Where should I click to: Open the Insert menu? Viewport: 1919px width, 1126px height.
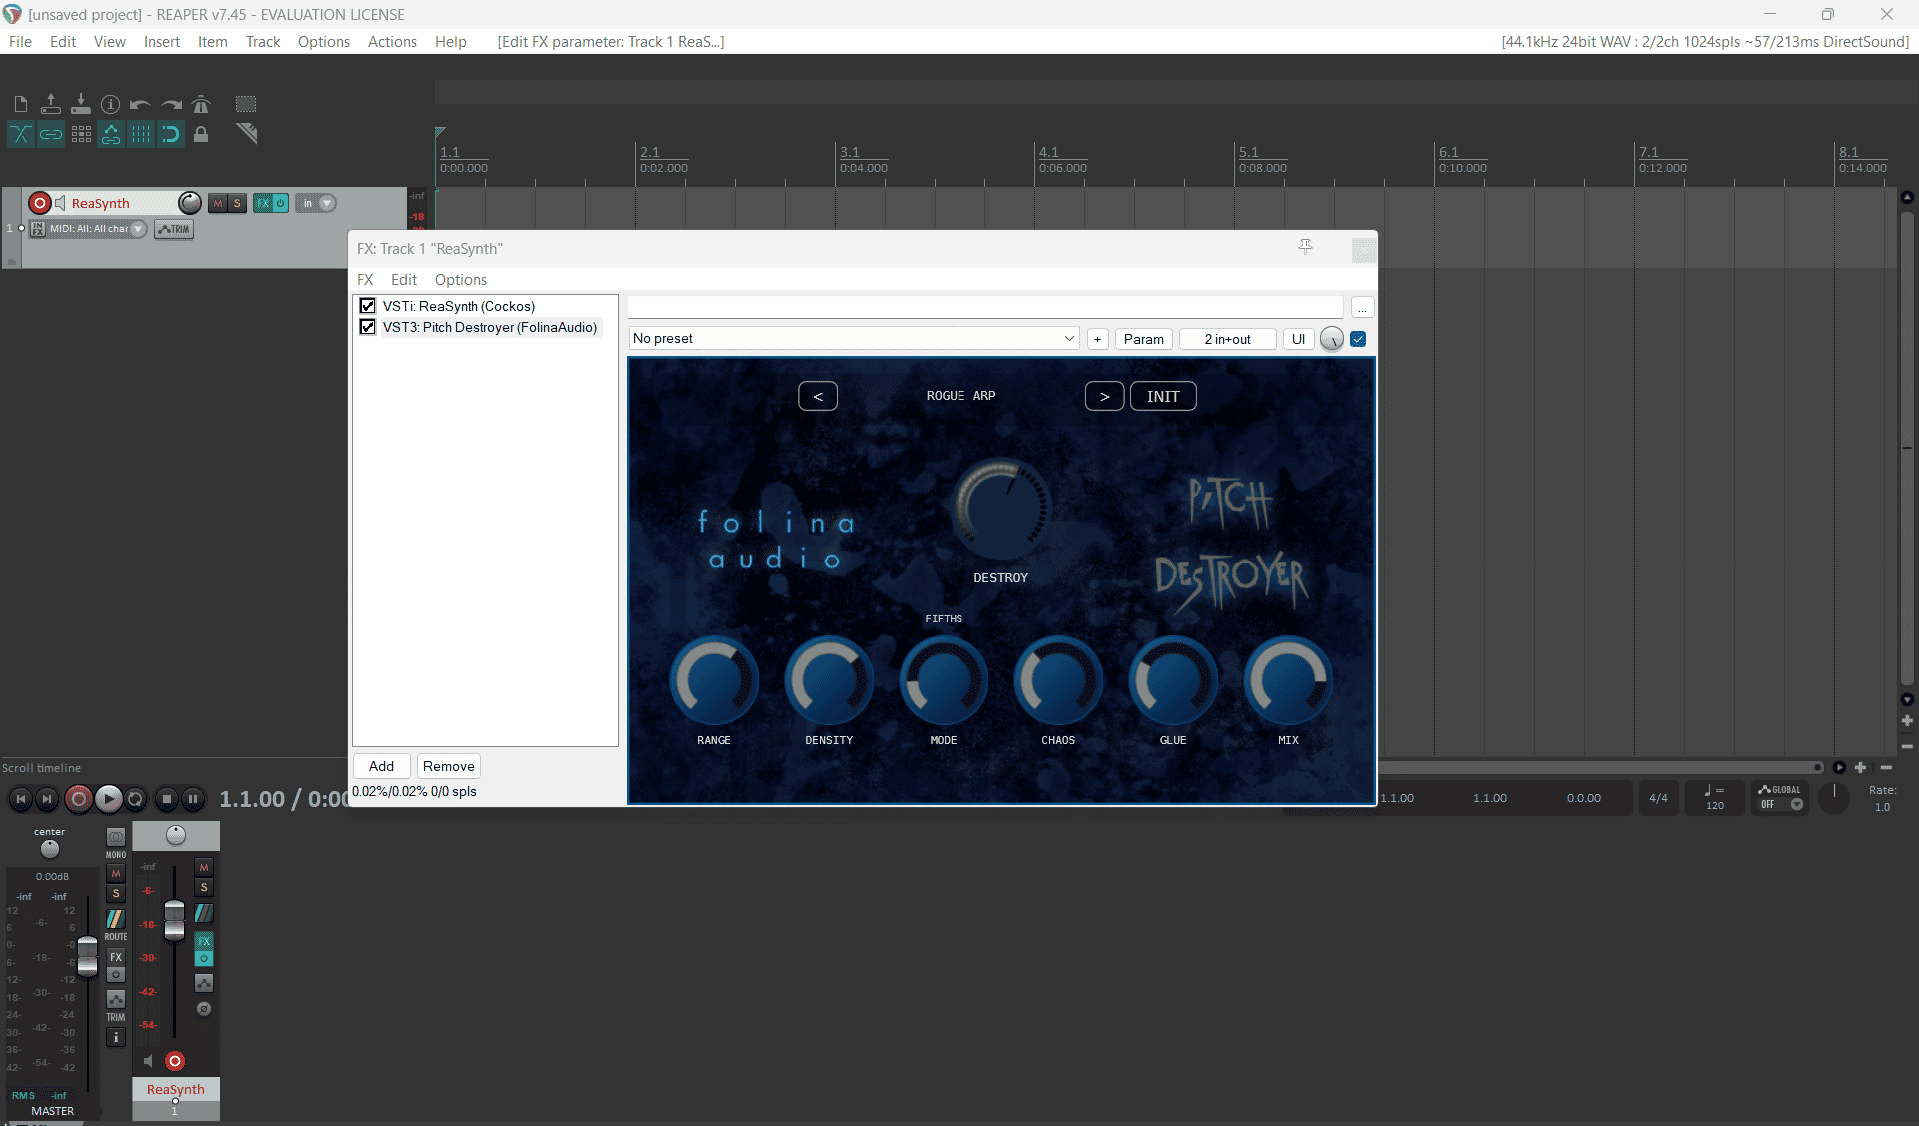click(x=161, y=42)
